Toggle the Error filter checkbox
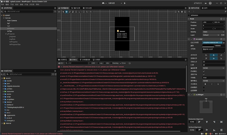This screenshot has height=135, width=227. 121,63
